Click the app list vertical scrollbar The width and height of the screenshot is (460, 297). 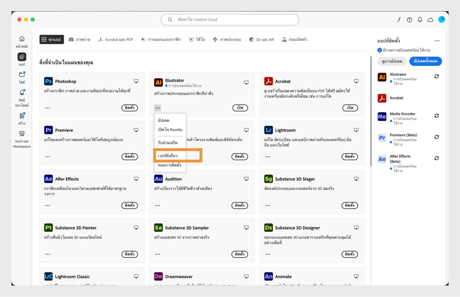[371, 111]
